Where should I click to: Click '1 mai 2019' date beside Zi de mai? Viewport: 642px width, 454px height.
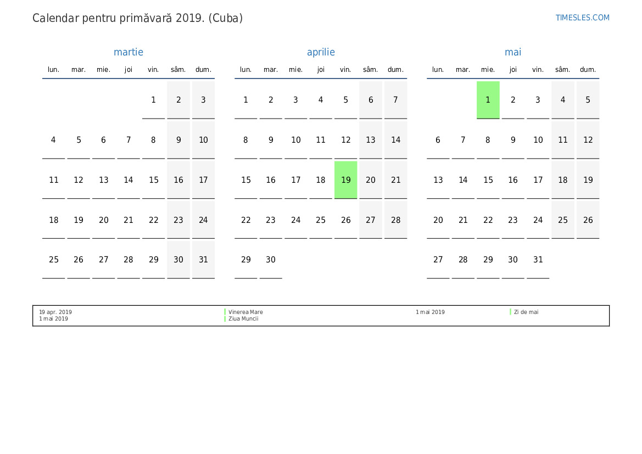[430, 312]
